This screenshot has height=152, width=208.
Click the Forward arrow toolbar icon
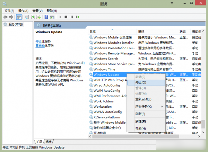(x=11, y=17)
